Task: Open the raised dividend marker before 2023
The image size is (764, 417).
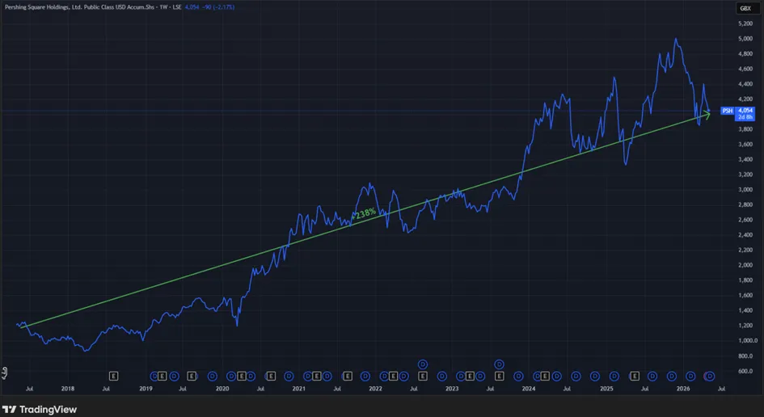Action: [x=423, y=364]
